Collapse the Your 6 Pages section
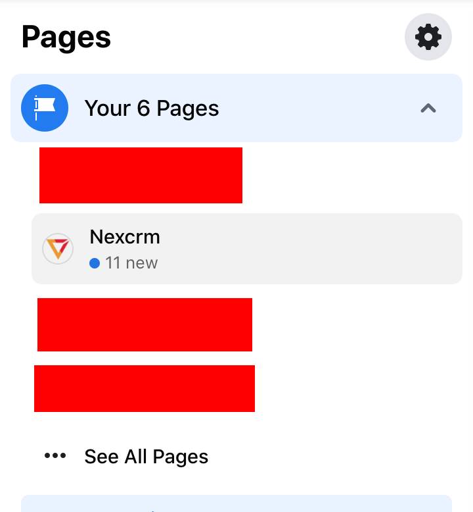473x512 pixels. (x=428, y=108)
